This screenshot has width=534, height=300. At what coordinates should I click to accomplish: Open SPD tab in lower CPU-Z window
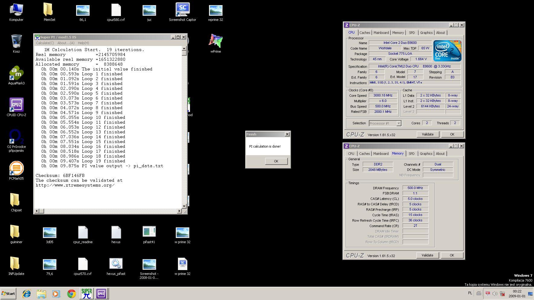[412, 154]
